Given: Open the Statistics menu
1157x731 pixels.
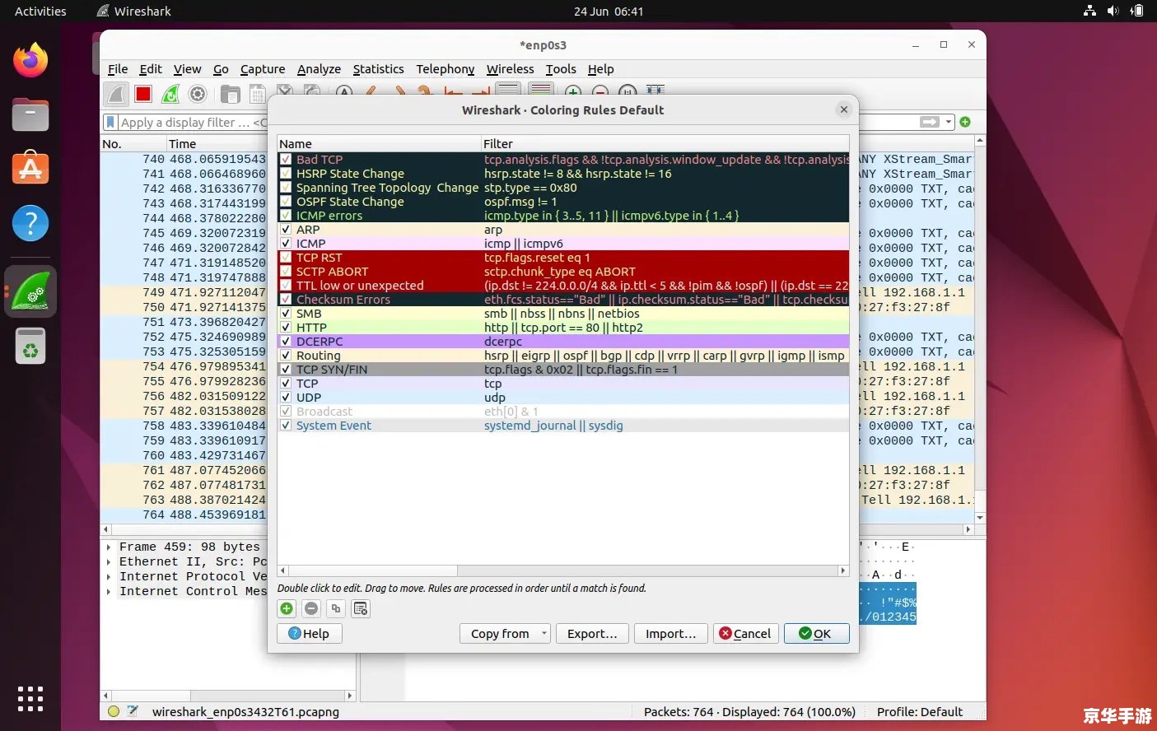Looking at the screenshot, I should [378, 69].
